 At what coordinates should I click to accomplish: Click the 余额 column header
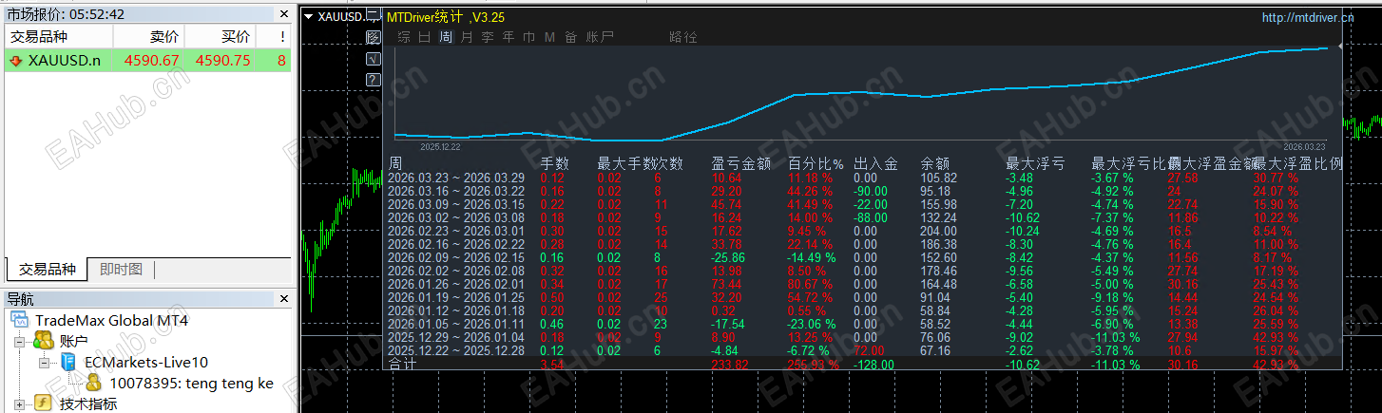pyautogui.click(x=935, y=164)
